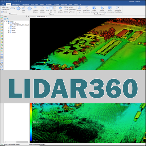Switch to the Display ribbon tab
This screenshot has width=146, height=146.
(x=76, y=4)
